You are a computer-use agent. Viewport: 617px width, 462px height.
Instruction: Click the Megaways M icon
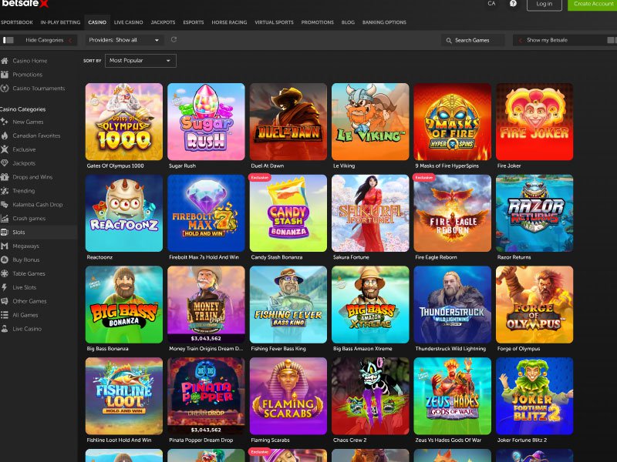[5, 246]
